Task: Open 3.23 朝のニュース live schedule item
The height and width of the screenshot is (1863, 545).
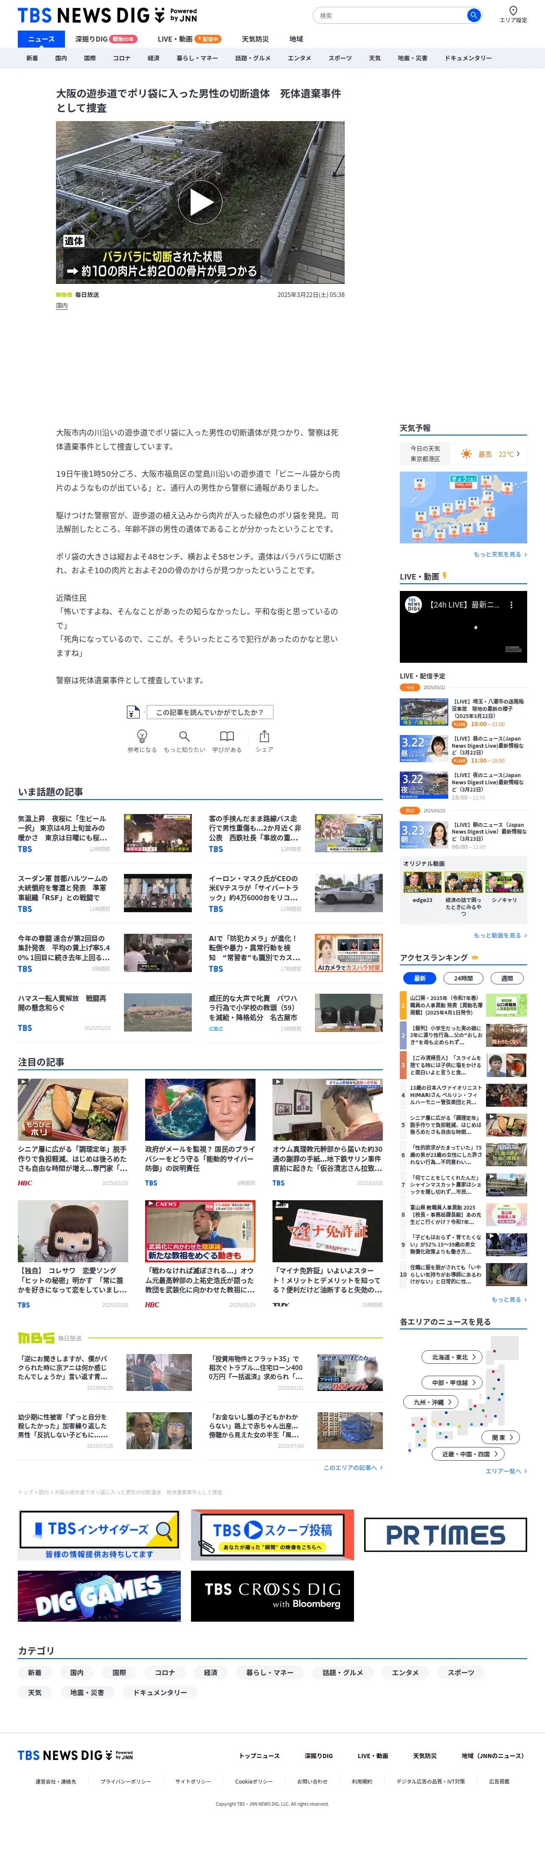Action: coord(464,834)
